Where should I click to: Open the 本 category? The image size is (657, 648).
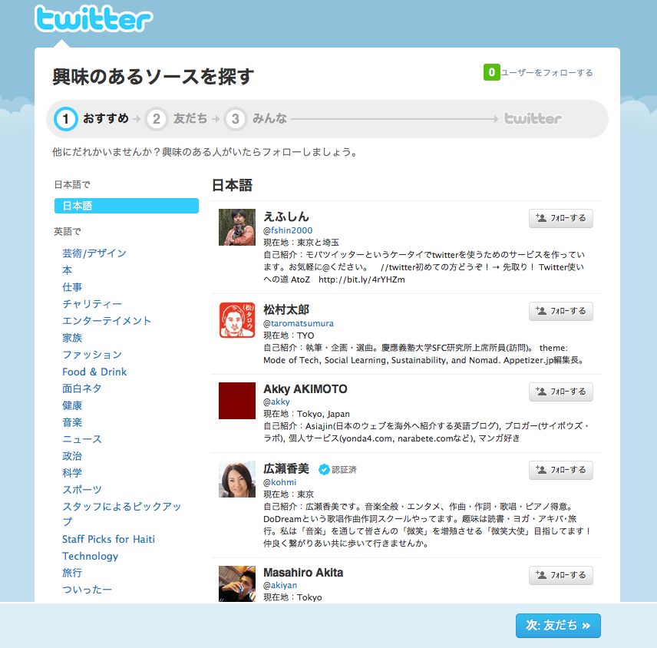67,270
